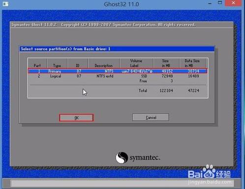
Task: Click the Free space row
Action: click(x=118, y=81)
